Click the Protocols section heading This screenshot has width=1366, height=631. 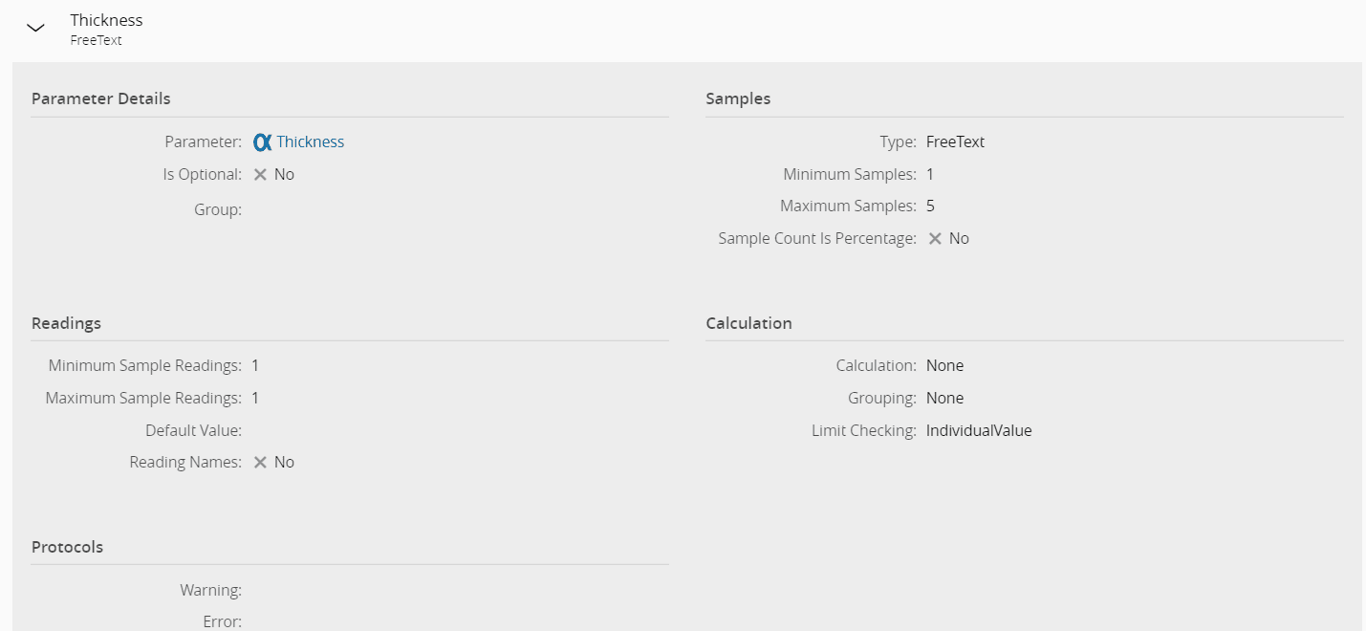coord(67,547)
